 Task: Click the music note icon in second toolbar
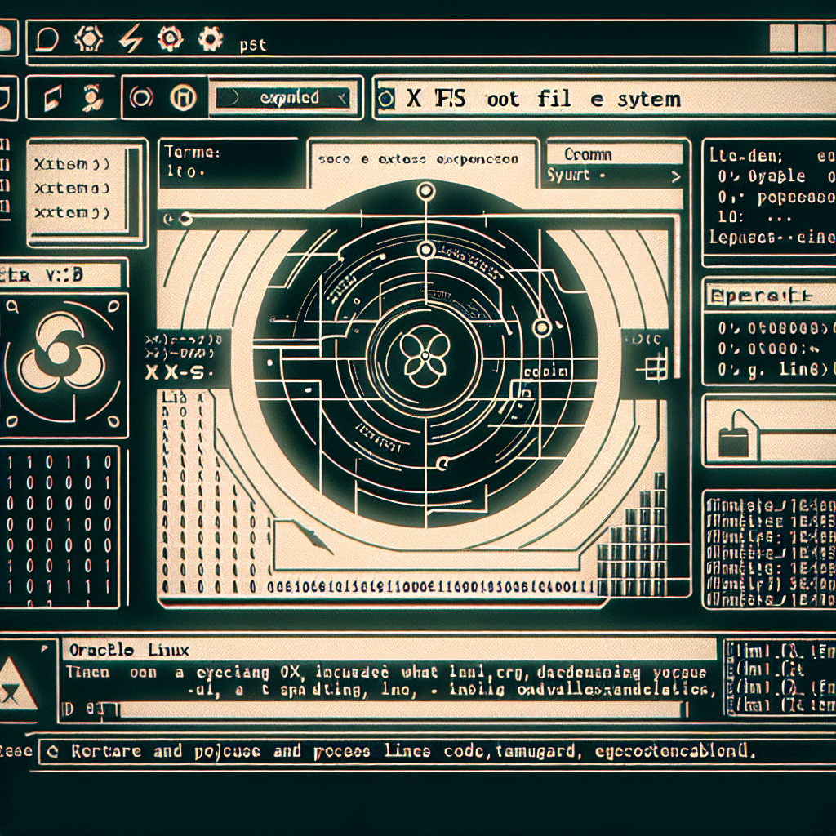tap(53, 98)
